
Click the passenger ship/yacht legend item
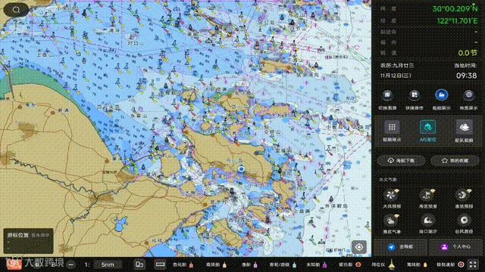point(283,264)
